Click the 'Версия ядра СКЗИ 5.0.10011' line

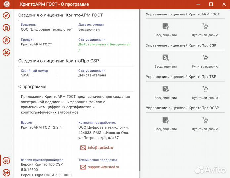(x=46, y=175)
